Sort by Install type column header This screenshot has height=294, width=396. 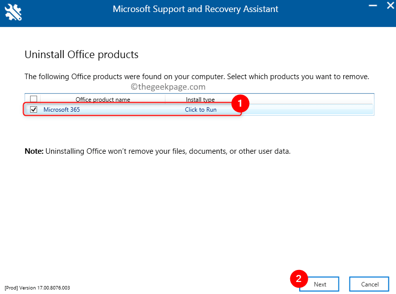click(x=200, y=100)
